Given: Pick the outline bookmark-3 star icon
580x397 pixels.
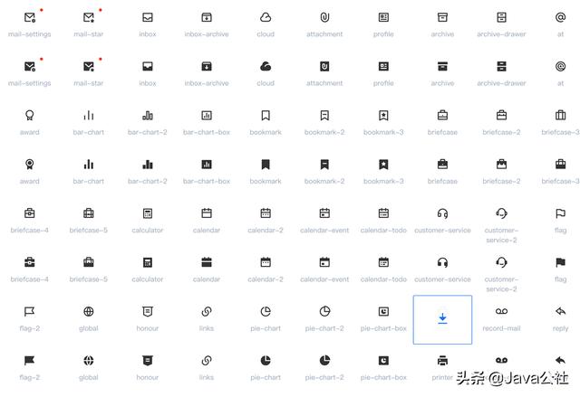Looking at the screenshot, I should click(383, 116).
